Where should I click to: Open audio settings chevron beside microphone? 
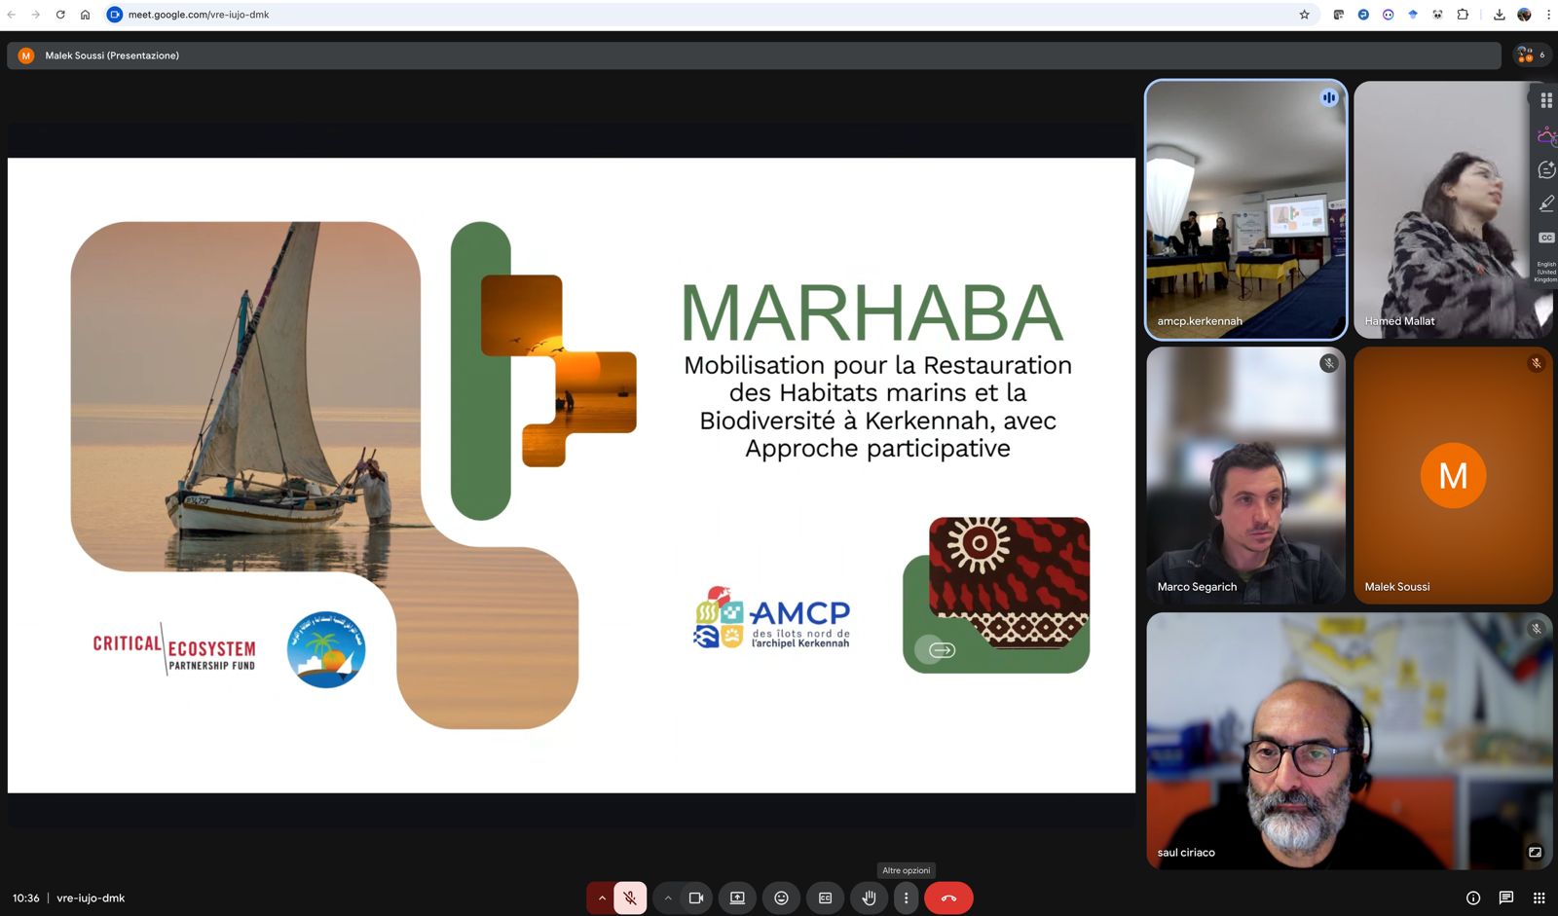pos(602,898)
